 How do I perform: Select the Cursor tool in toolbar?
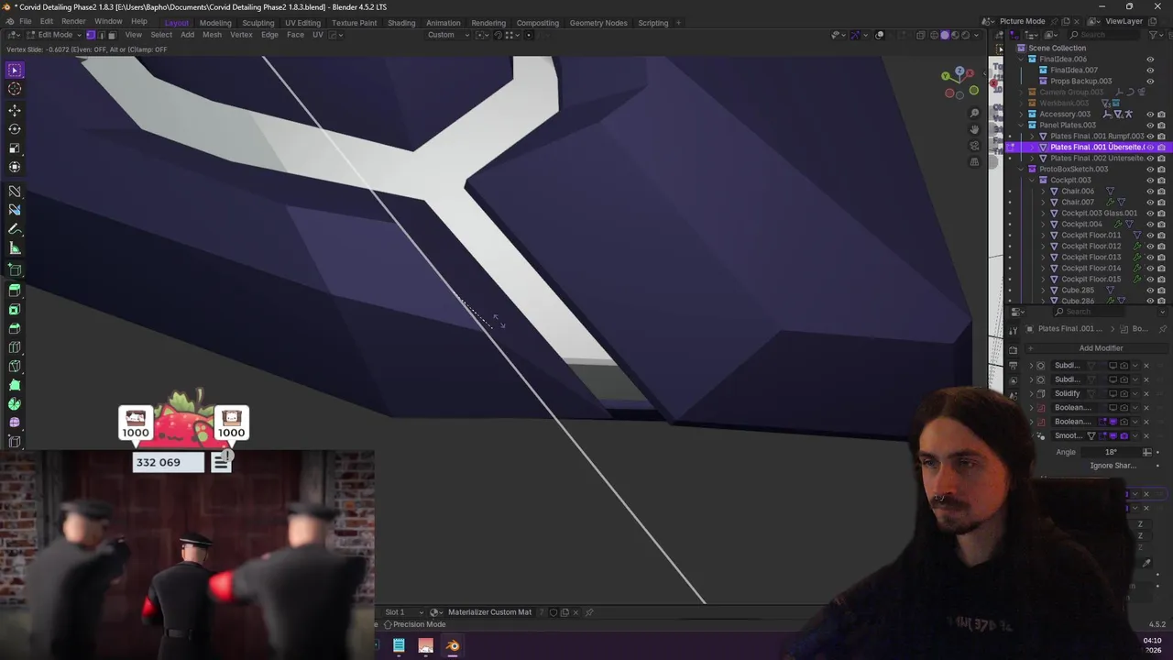coord(15,89)
